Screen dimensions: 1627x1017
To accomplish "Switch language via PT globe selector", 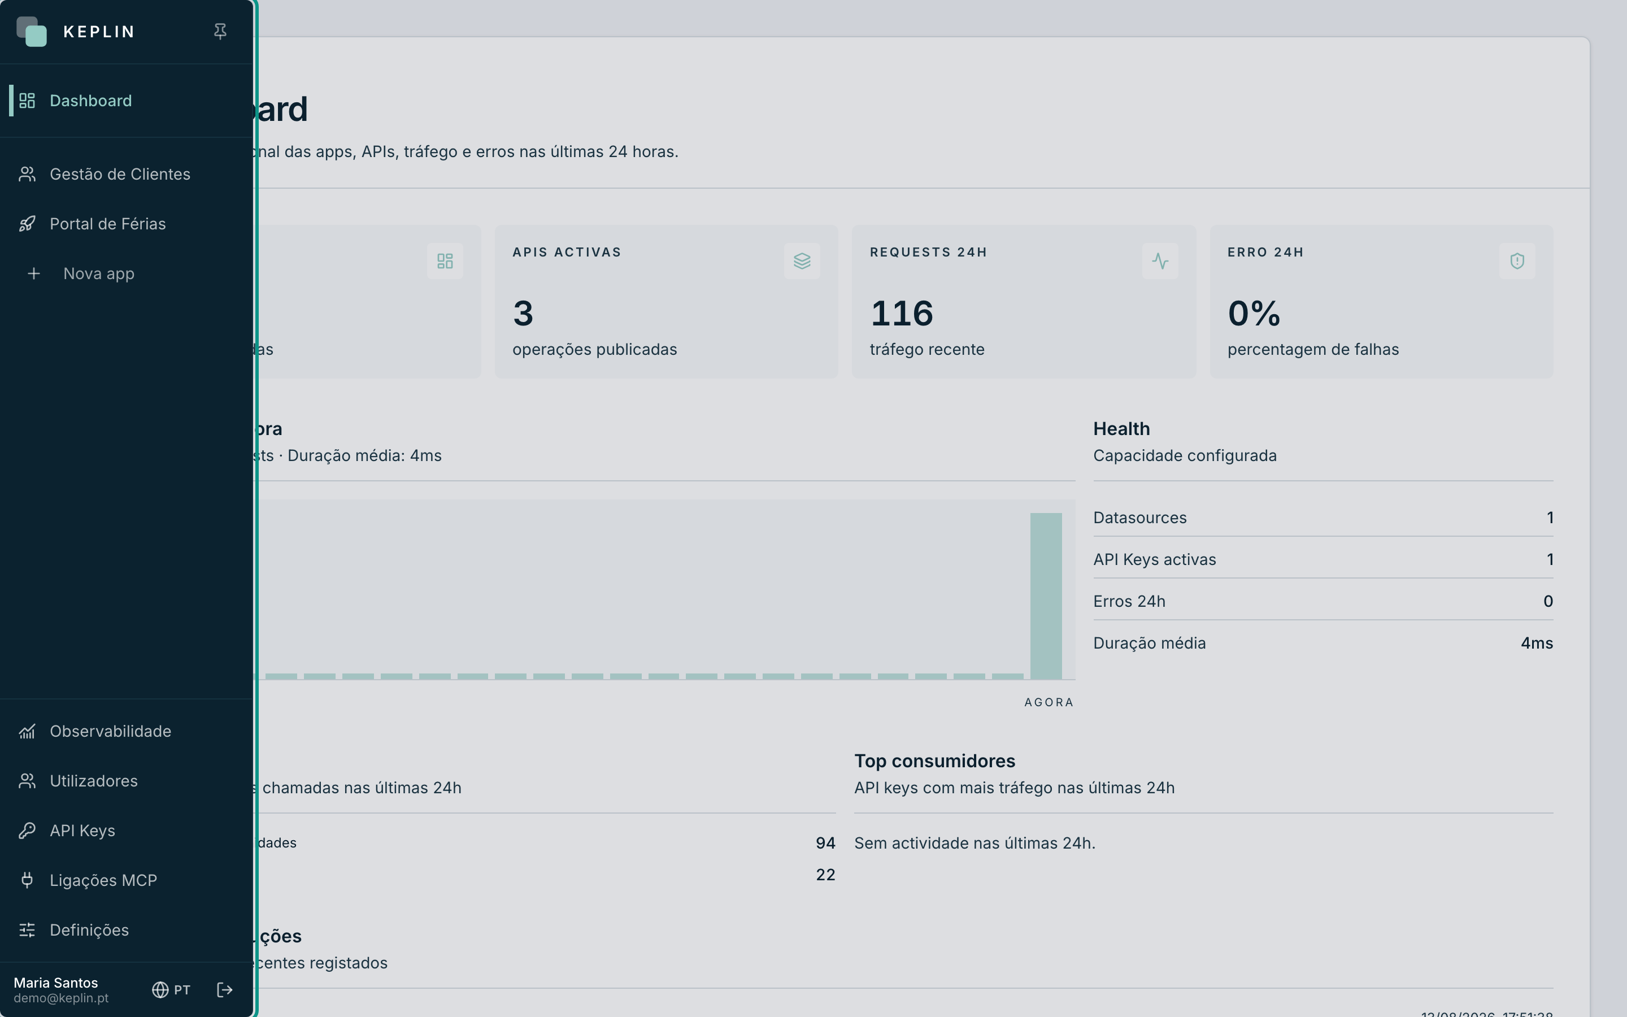I will (x=171, y=990).
